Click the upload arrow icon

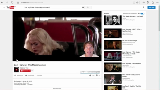click(144, 7)
